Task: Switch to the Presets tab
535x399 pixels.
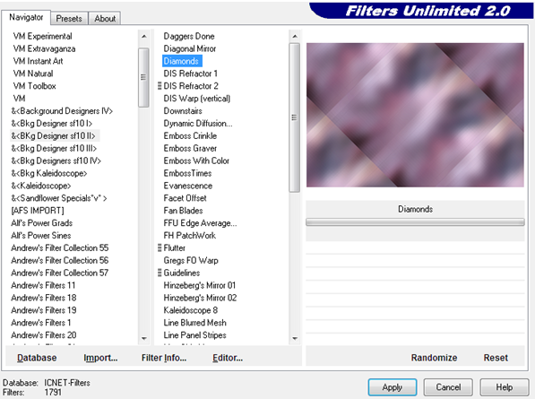Action: (69, 19)
